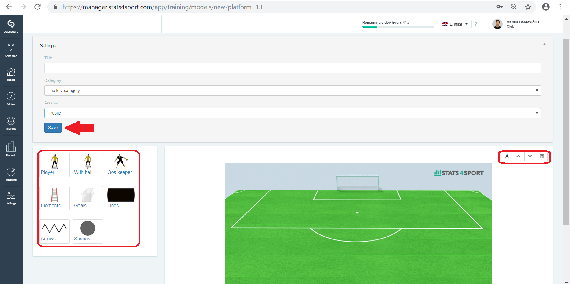Open the browser zoom magnifier icon

coord(514,7)
